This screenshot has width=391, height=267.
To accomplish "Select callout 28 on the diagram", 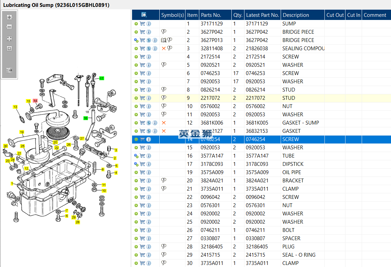I will 78,222.
